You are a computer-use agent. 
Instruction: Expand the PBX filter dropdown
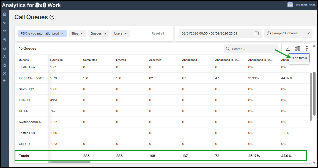coord(42,33)
